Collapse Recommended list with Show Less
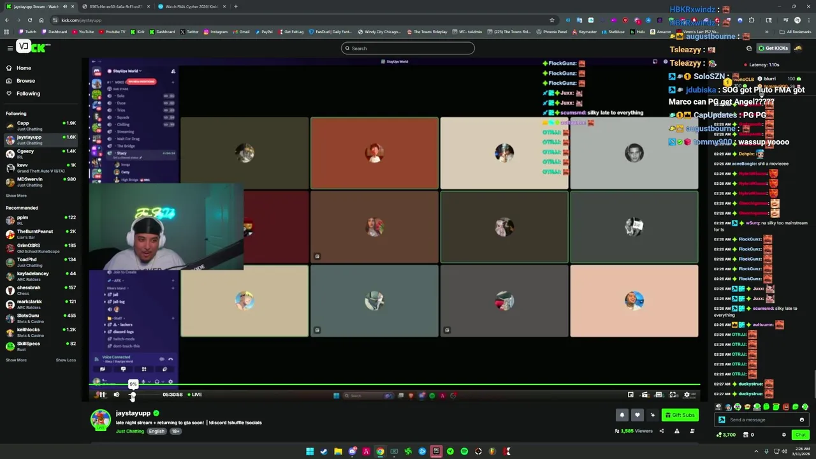This screenshot has width=816, height=459. (x=66, y=360)
